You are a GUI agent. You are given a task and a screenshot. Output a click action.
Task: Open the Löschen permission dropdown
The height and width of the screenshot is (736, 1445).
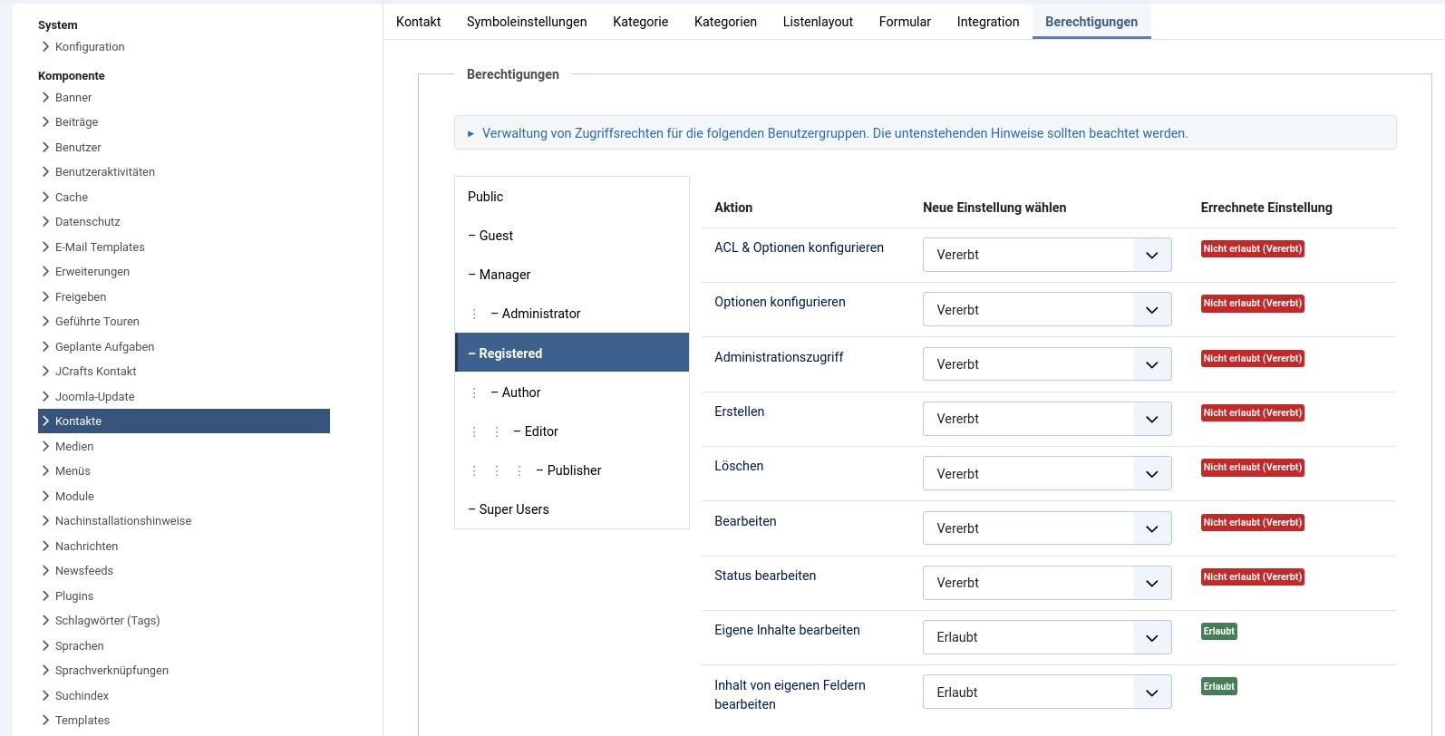coord(1046,473)
